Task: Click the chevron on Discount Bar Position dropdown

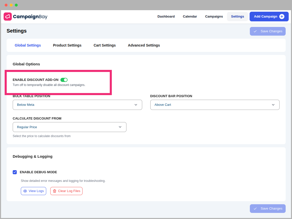Action: click(x=273, y=105)
